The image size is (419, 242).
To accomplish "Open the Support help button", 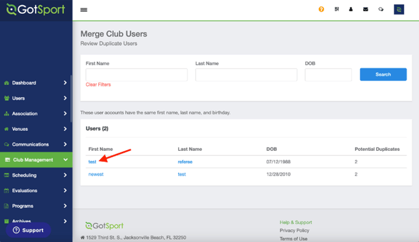I will coord(28,230).
